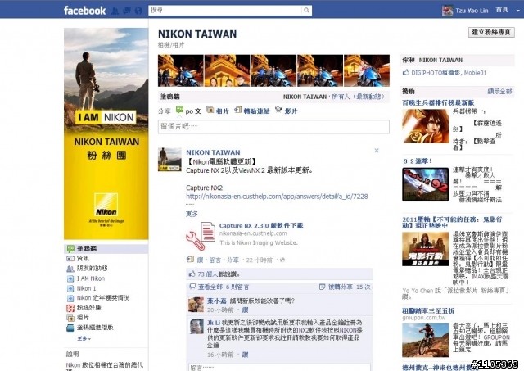Open 9 2 連擊 ad title
Viewport: 524px width, 371px height.
(x=417, y=161)
